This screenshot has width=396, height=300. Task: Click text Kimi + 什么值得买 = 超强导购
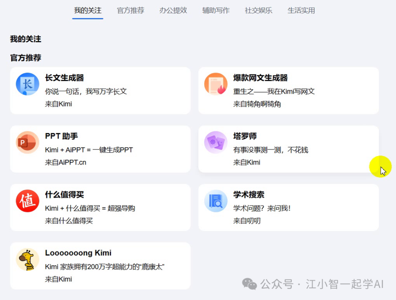[90, 208]
